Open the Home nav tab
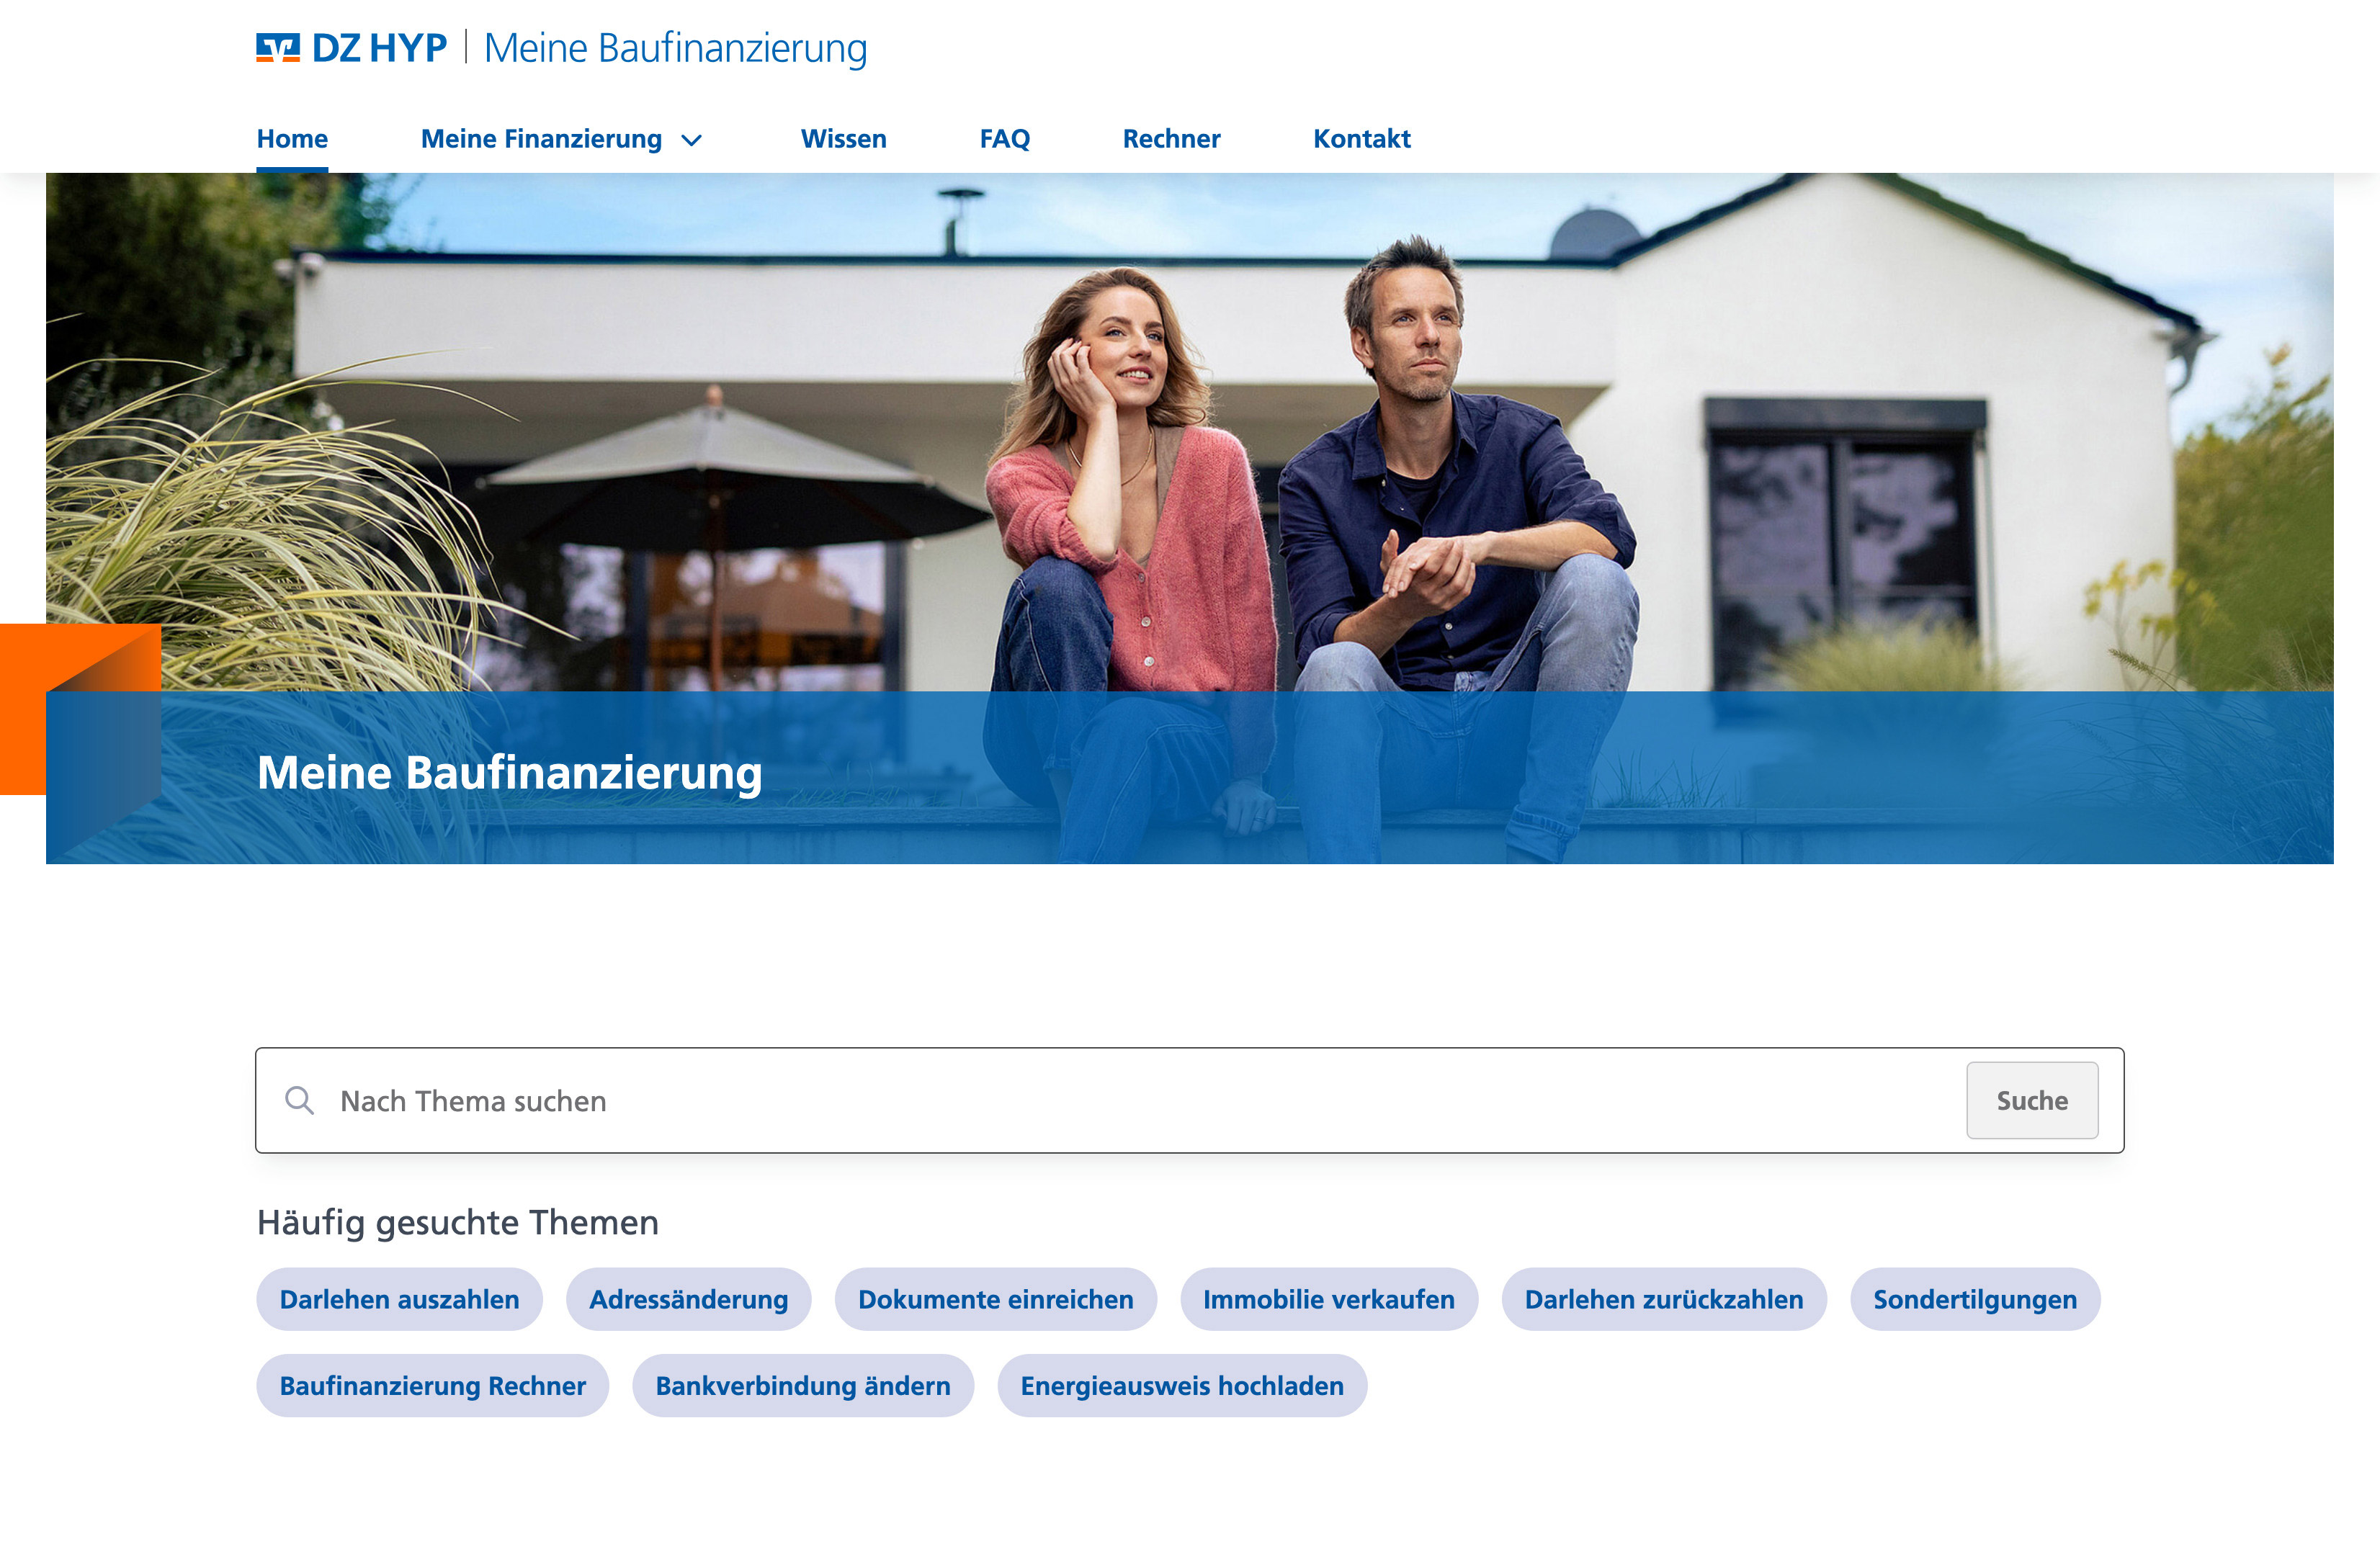Viewport: 2380px width, 1557px height. pos(292,139)
